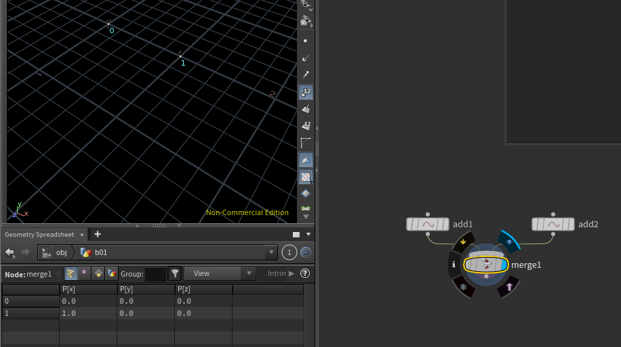Show Points attribute class in spreadsheet
Screen dimensions: 621x347
tap(71, 273)
